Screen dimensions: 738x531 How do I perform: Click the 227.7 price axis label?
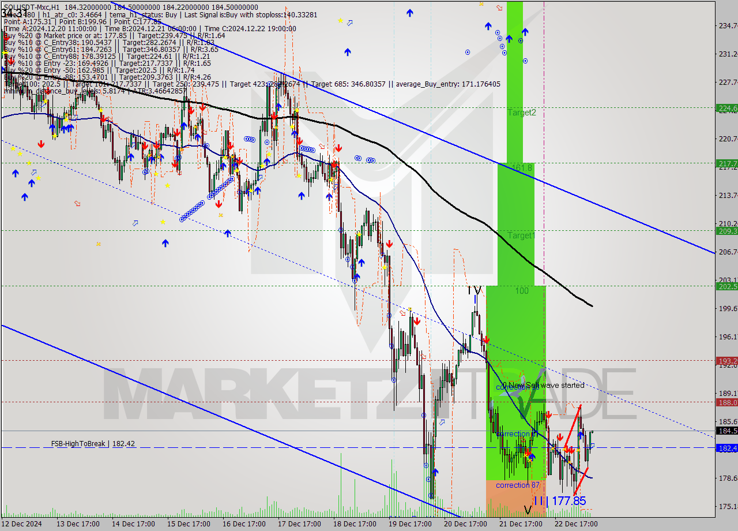click(x=728, y=82)
